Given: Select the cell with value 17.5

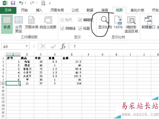Looking at the screenshot, I should coord(72,62).
